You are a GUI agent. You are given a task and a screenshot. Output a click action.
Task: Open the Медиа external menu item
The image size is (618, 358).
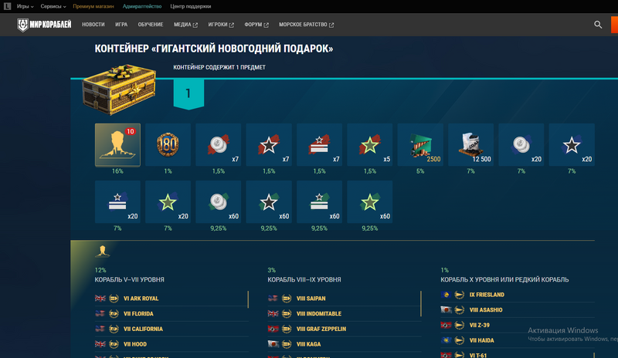[x=185, y=25]
